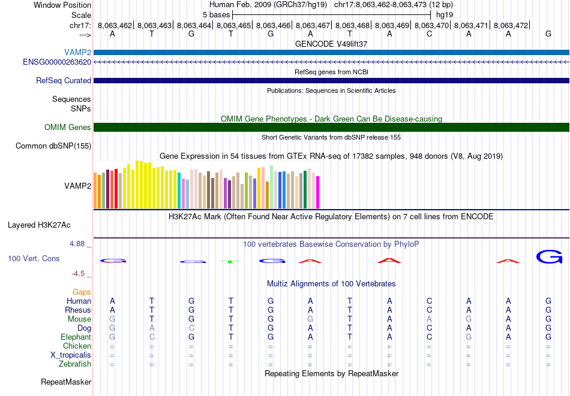Click the green T mark in conservation track
The image size is (570, 396).
(230, 261)
